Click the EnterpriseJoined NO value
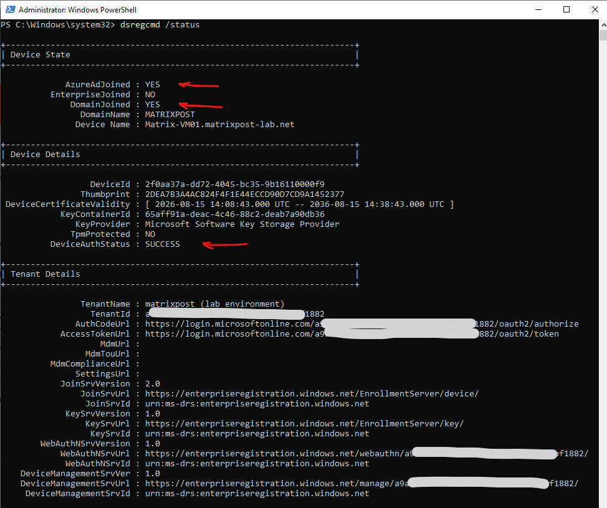The width and height of the screenshot is (607, 508). click(150, 95)
